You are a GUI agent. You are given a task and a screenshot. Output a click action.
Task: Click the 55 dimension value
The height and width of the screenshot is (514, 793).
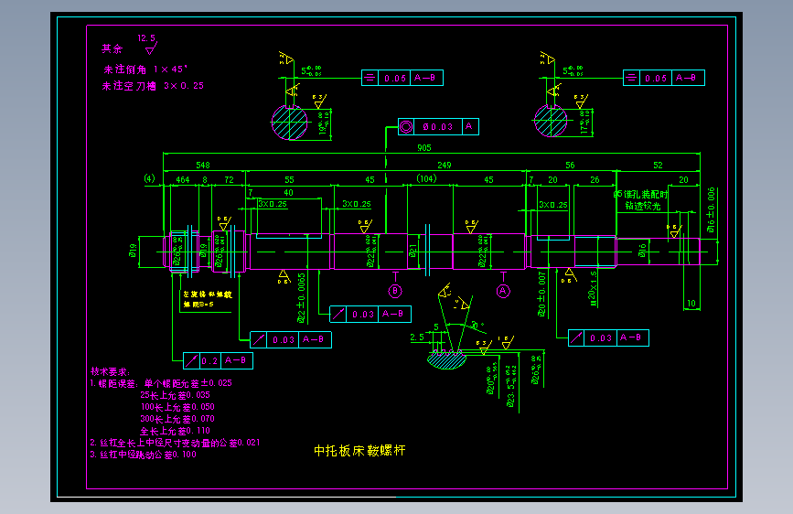pos(289,179)
